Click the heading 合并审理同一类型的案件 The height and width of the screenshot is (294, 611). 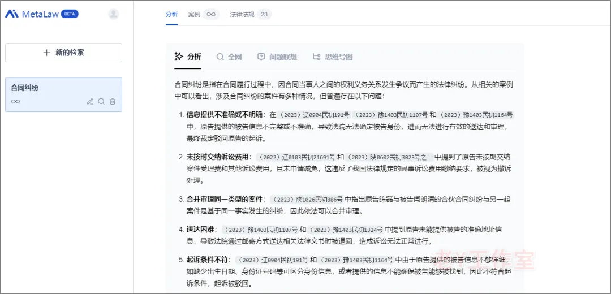pyautogui.click(x=225, y=200)
